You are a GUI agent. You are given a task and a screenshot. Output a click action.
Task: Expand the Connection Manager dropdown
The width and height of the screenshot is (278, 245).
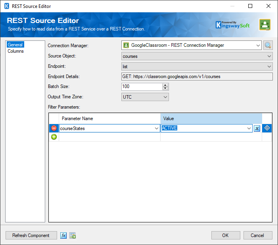click(x=258, y=45)
